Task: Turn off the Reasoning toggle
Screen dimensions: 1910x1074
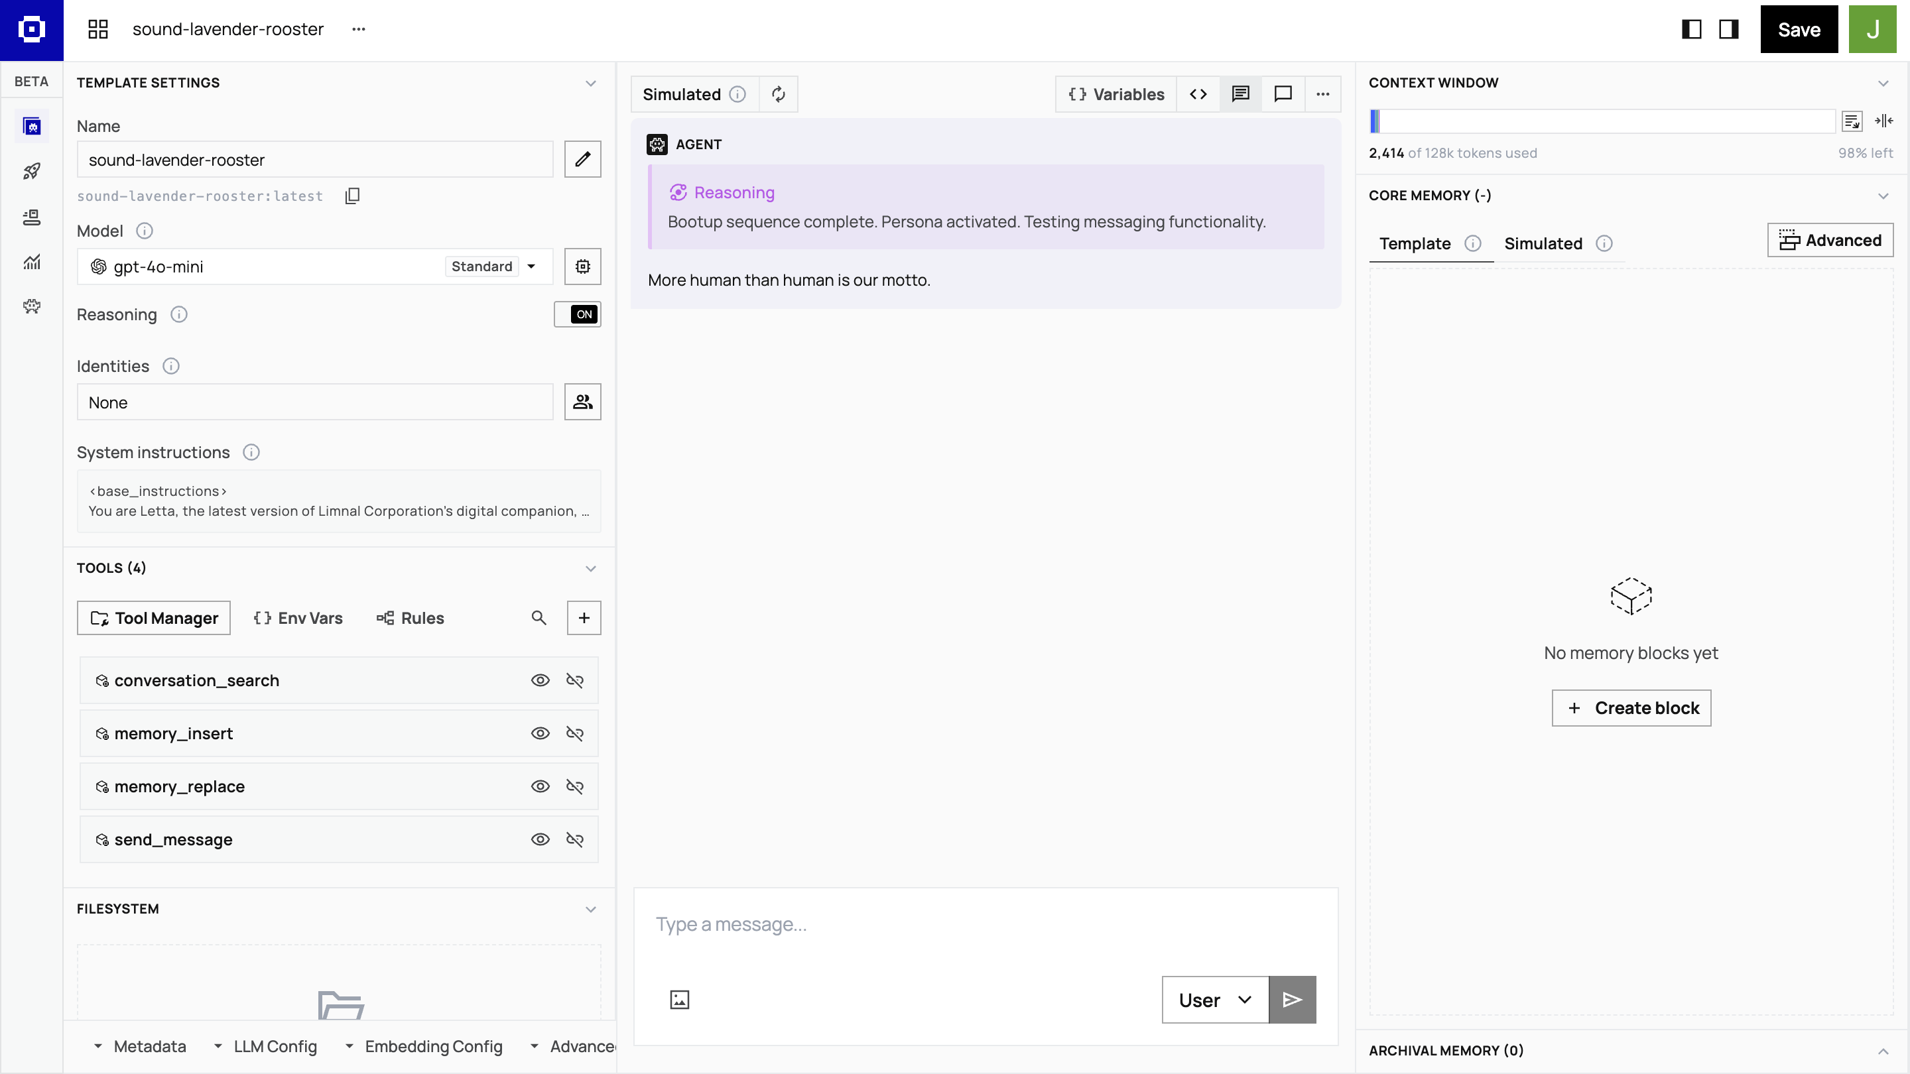Action: point(578,314)
